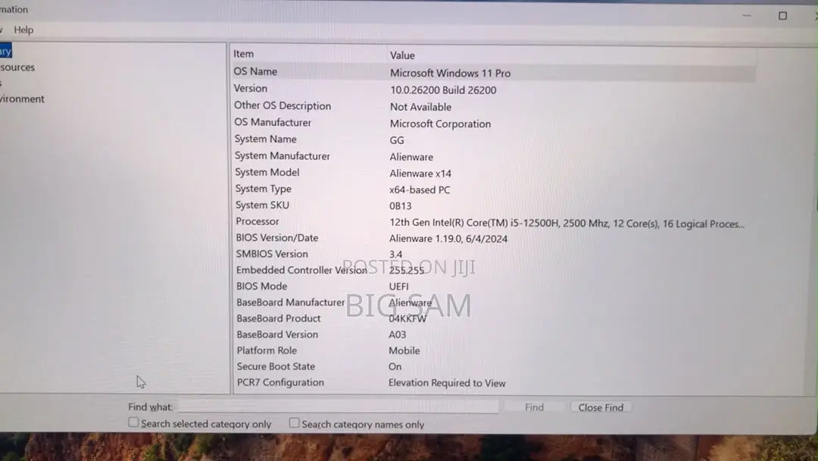Select the highlighted System Summary tree item
818x461 pixels.
(6, 51)
